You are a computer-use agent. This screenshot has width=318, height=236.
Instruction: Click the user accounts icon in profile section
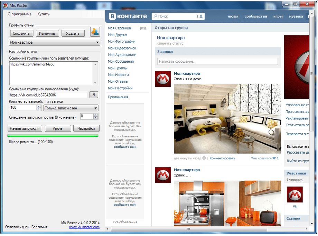(95, 32)
